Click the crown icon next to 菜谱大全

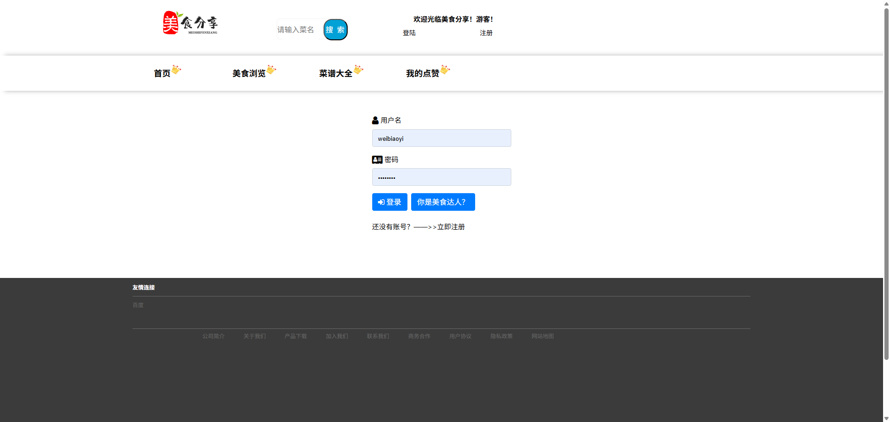(x=358, y=70)
